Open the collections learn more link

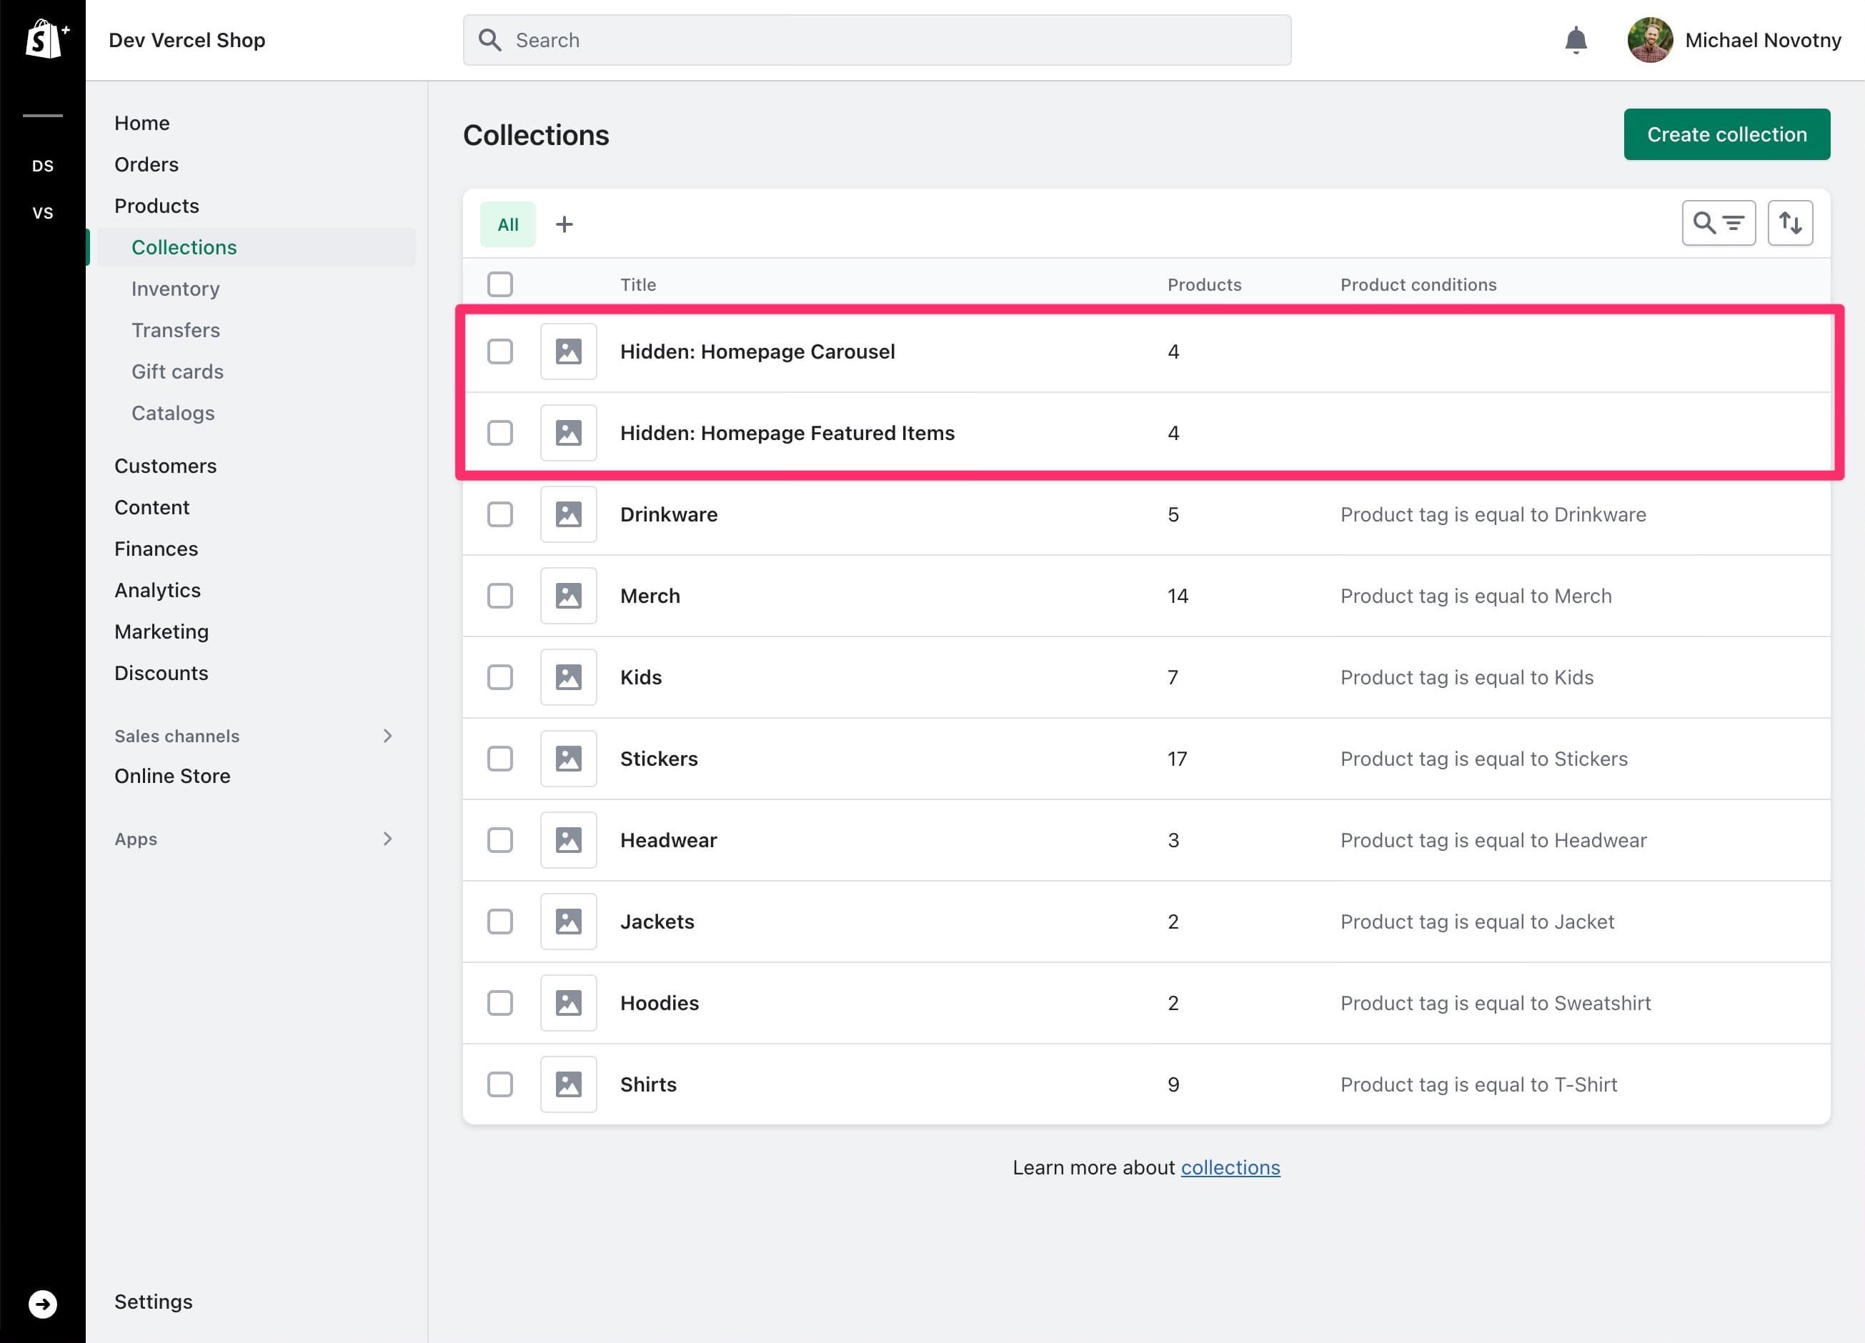click(x=1230, y=1167)
